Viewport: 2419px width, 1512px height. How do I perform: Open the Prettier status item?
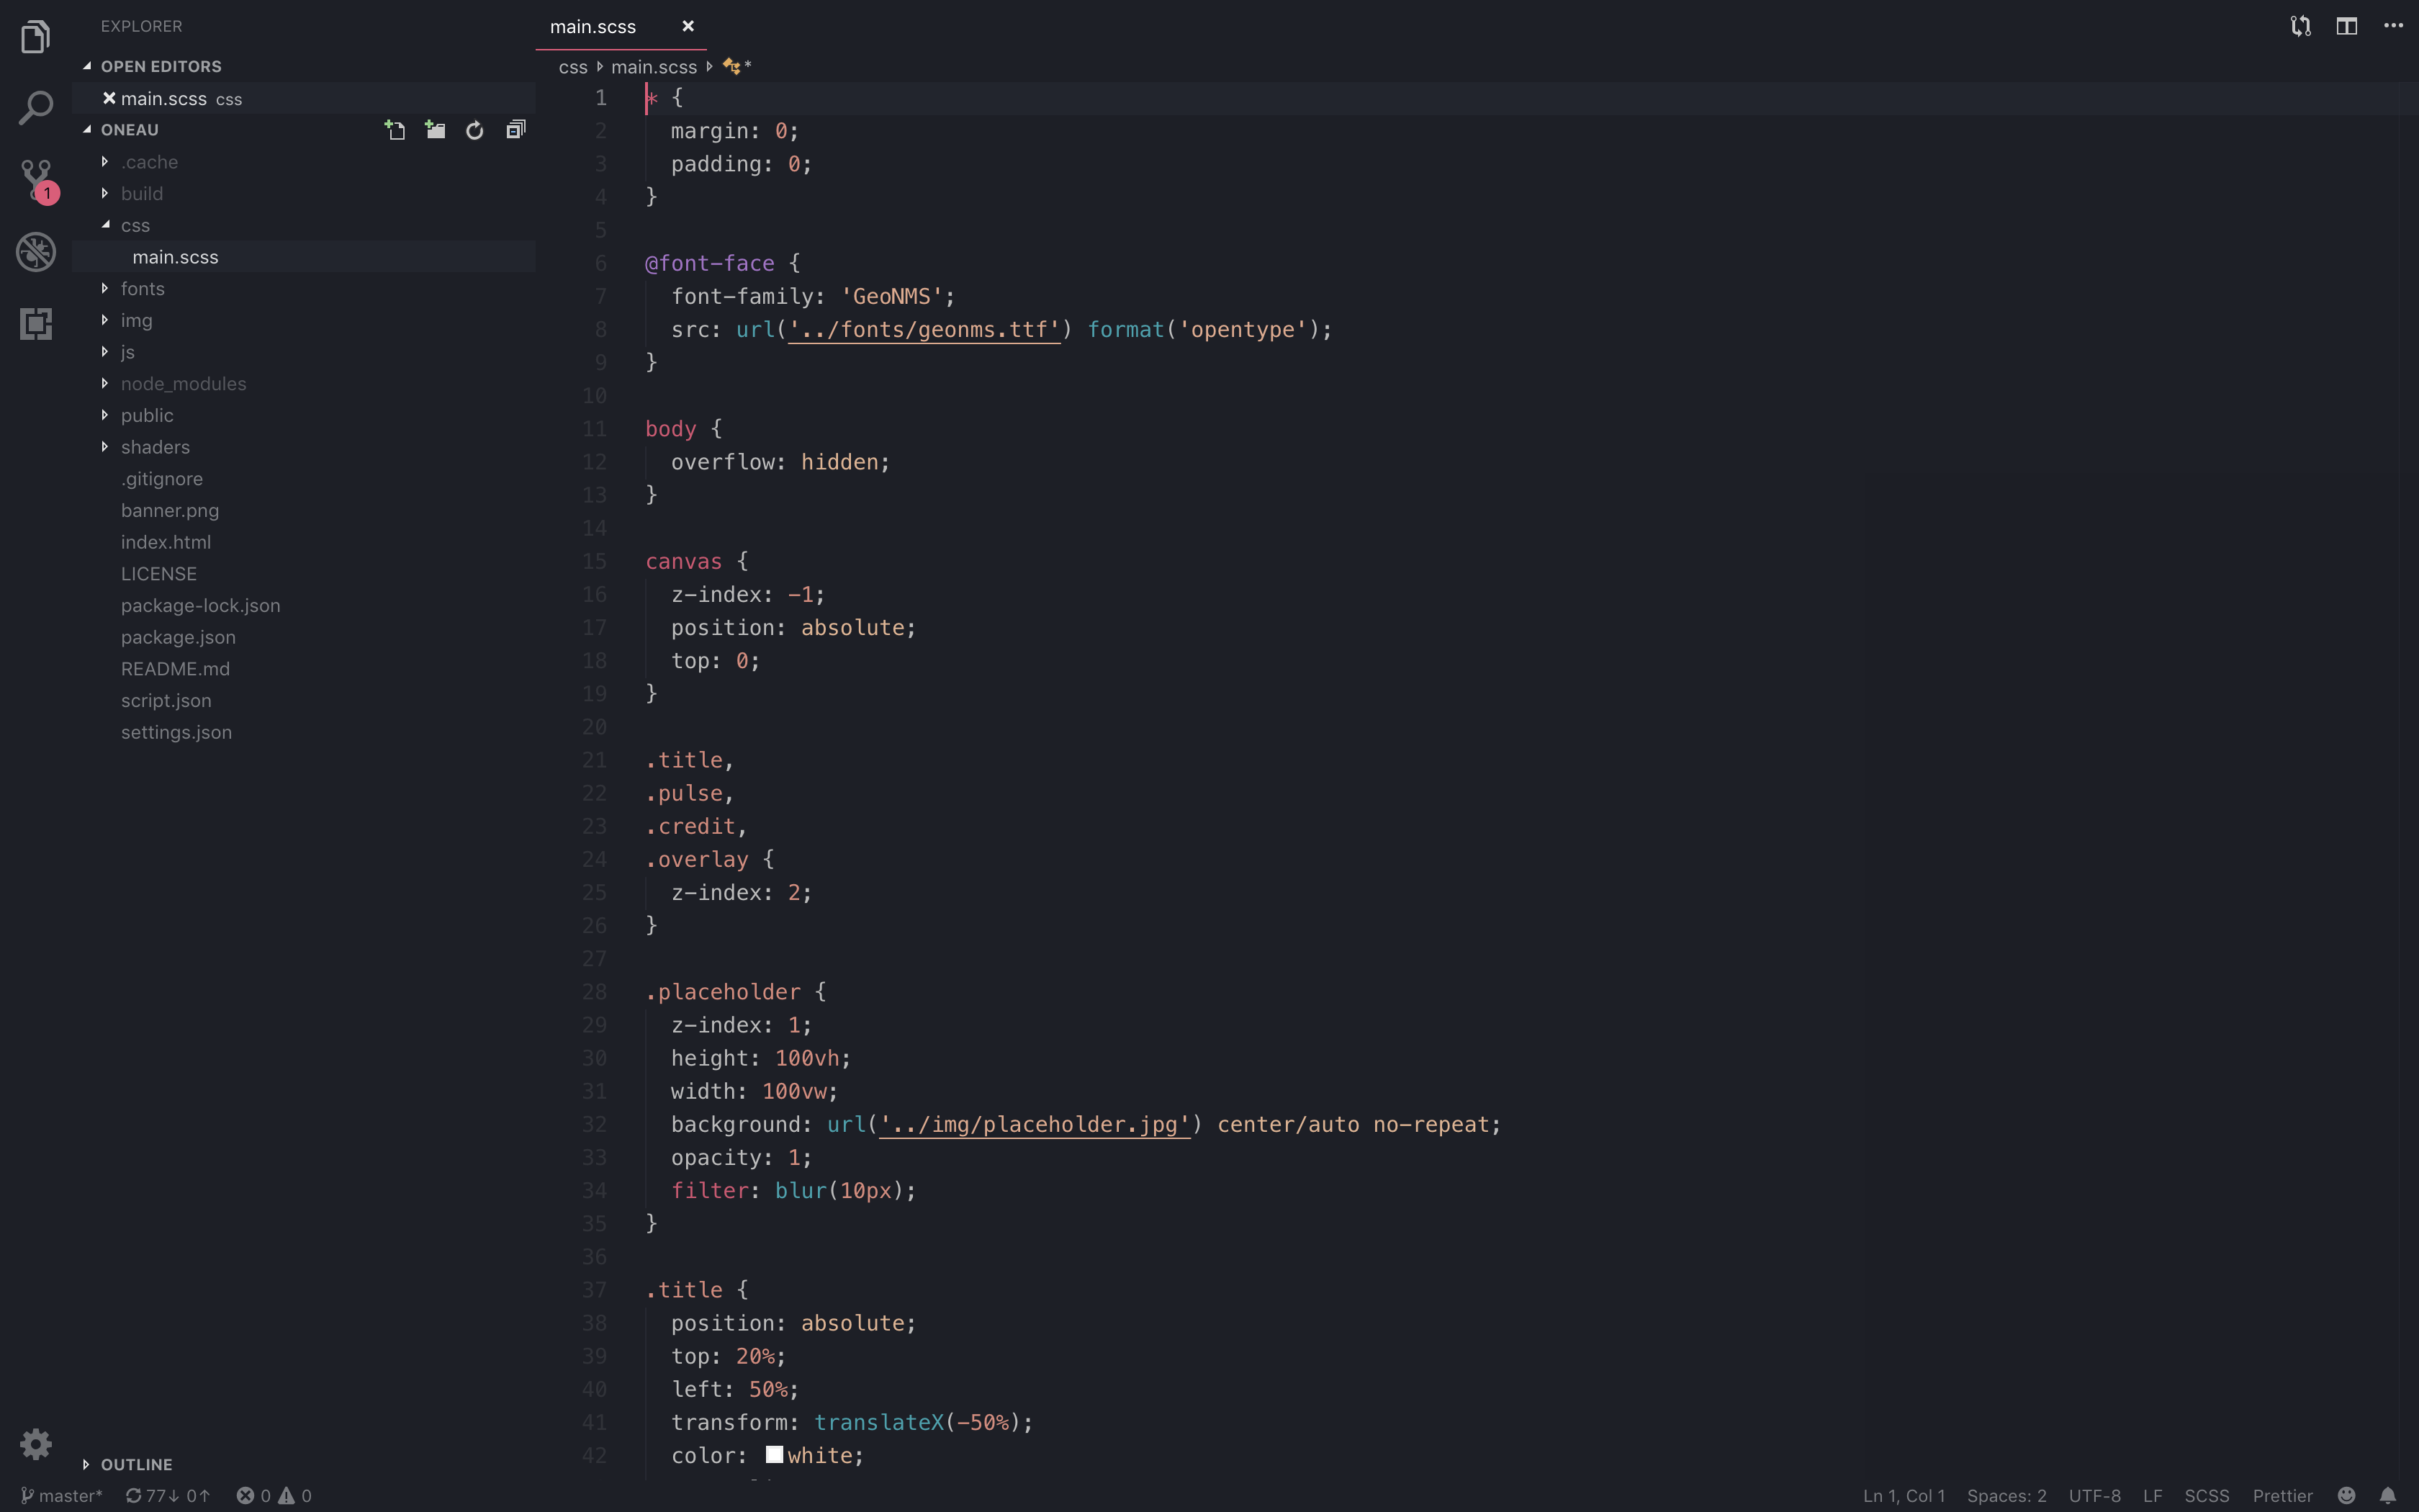[2282, 1496]
